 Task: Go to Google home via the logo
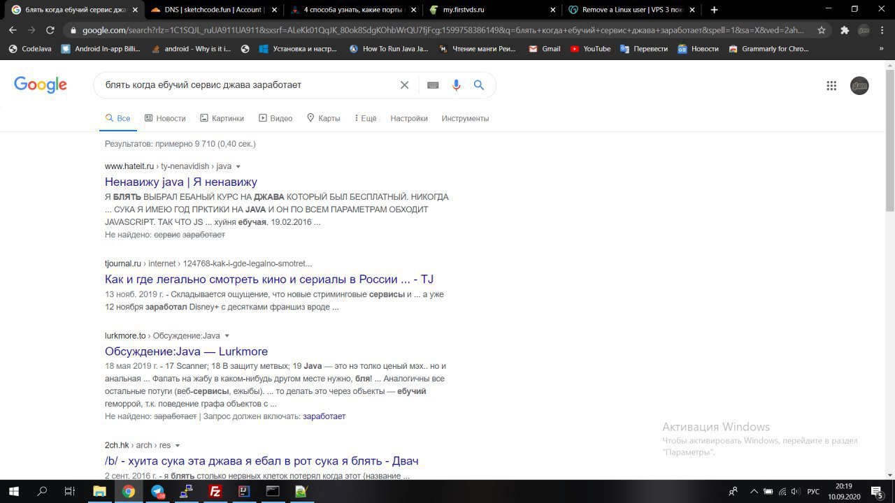click(x=41, y=85)
